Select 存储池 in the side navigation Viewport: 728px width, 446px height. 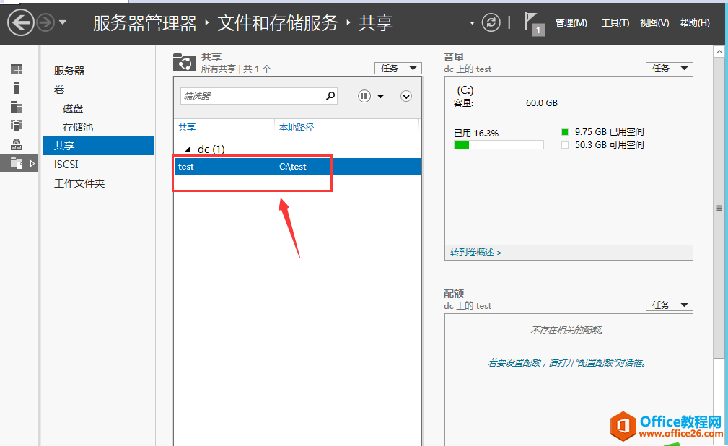click(78, 127)
